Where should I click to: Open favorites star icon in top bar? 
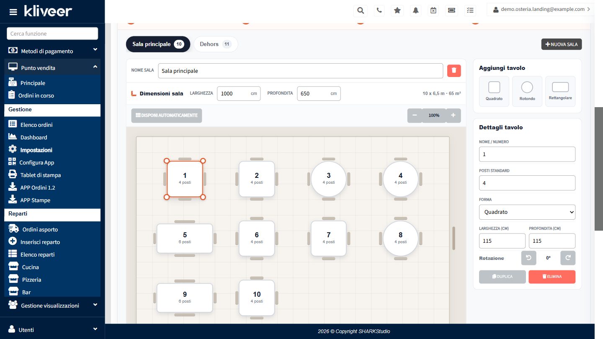pyautogui.click(x=397, y=10)
